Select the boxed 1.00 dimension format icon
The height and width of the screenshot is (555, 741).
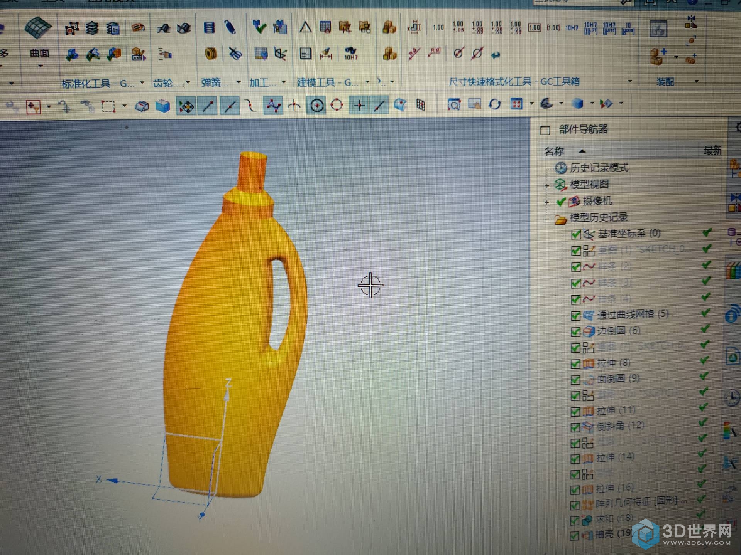(534, 28)
